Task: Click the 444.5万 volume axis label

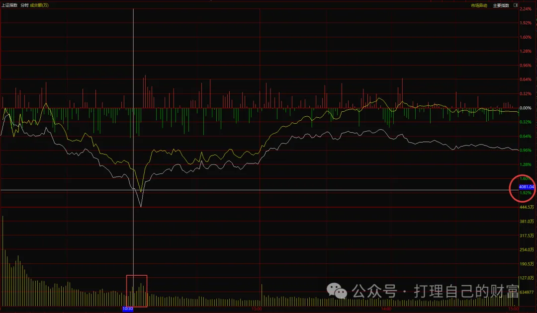Action: (527, 207)
